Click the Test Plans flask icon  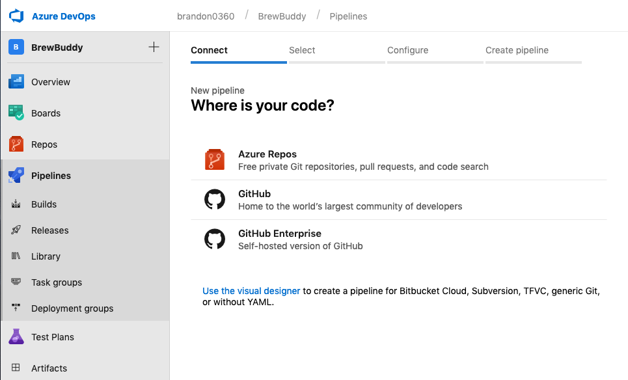pyautogui.click(x=16, y=337)
